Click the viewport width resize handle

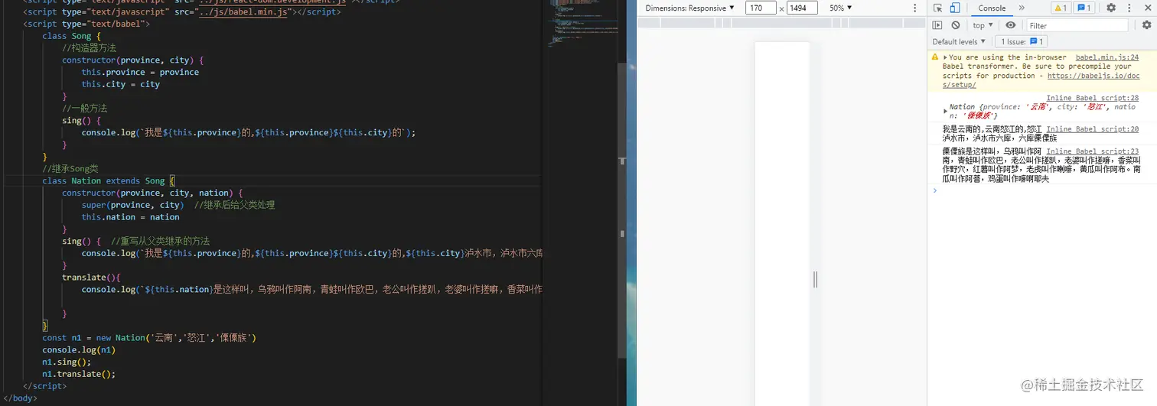[x=815, y=280]
